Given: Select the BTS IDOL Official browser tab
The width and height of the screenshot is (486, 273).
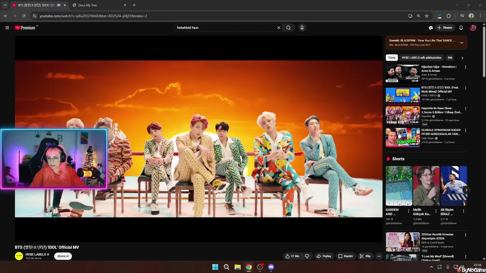Looking at the screenshot, I should pyautogui.click(x=36, y=5).
